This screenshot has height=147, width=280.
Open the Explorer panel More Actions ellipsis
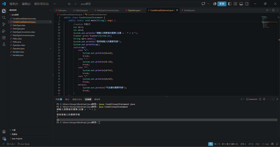[51, 10]
